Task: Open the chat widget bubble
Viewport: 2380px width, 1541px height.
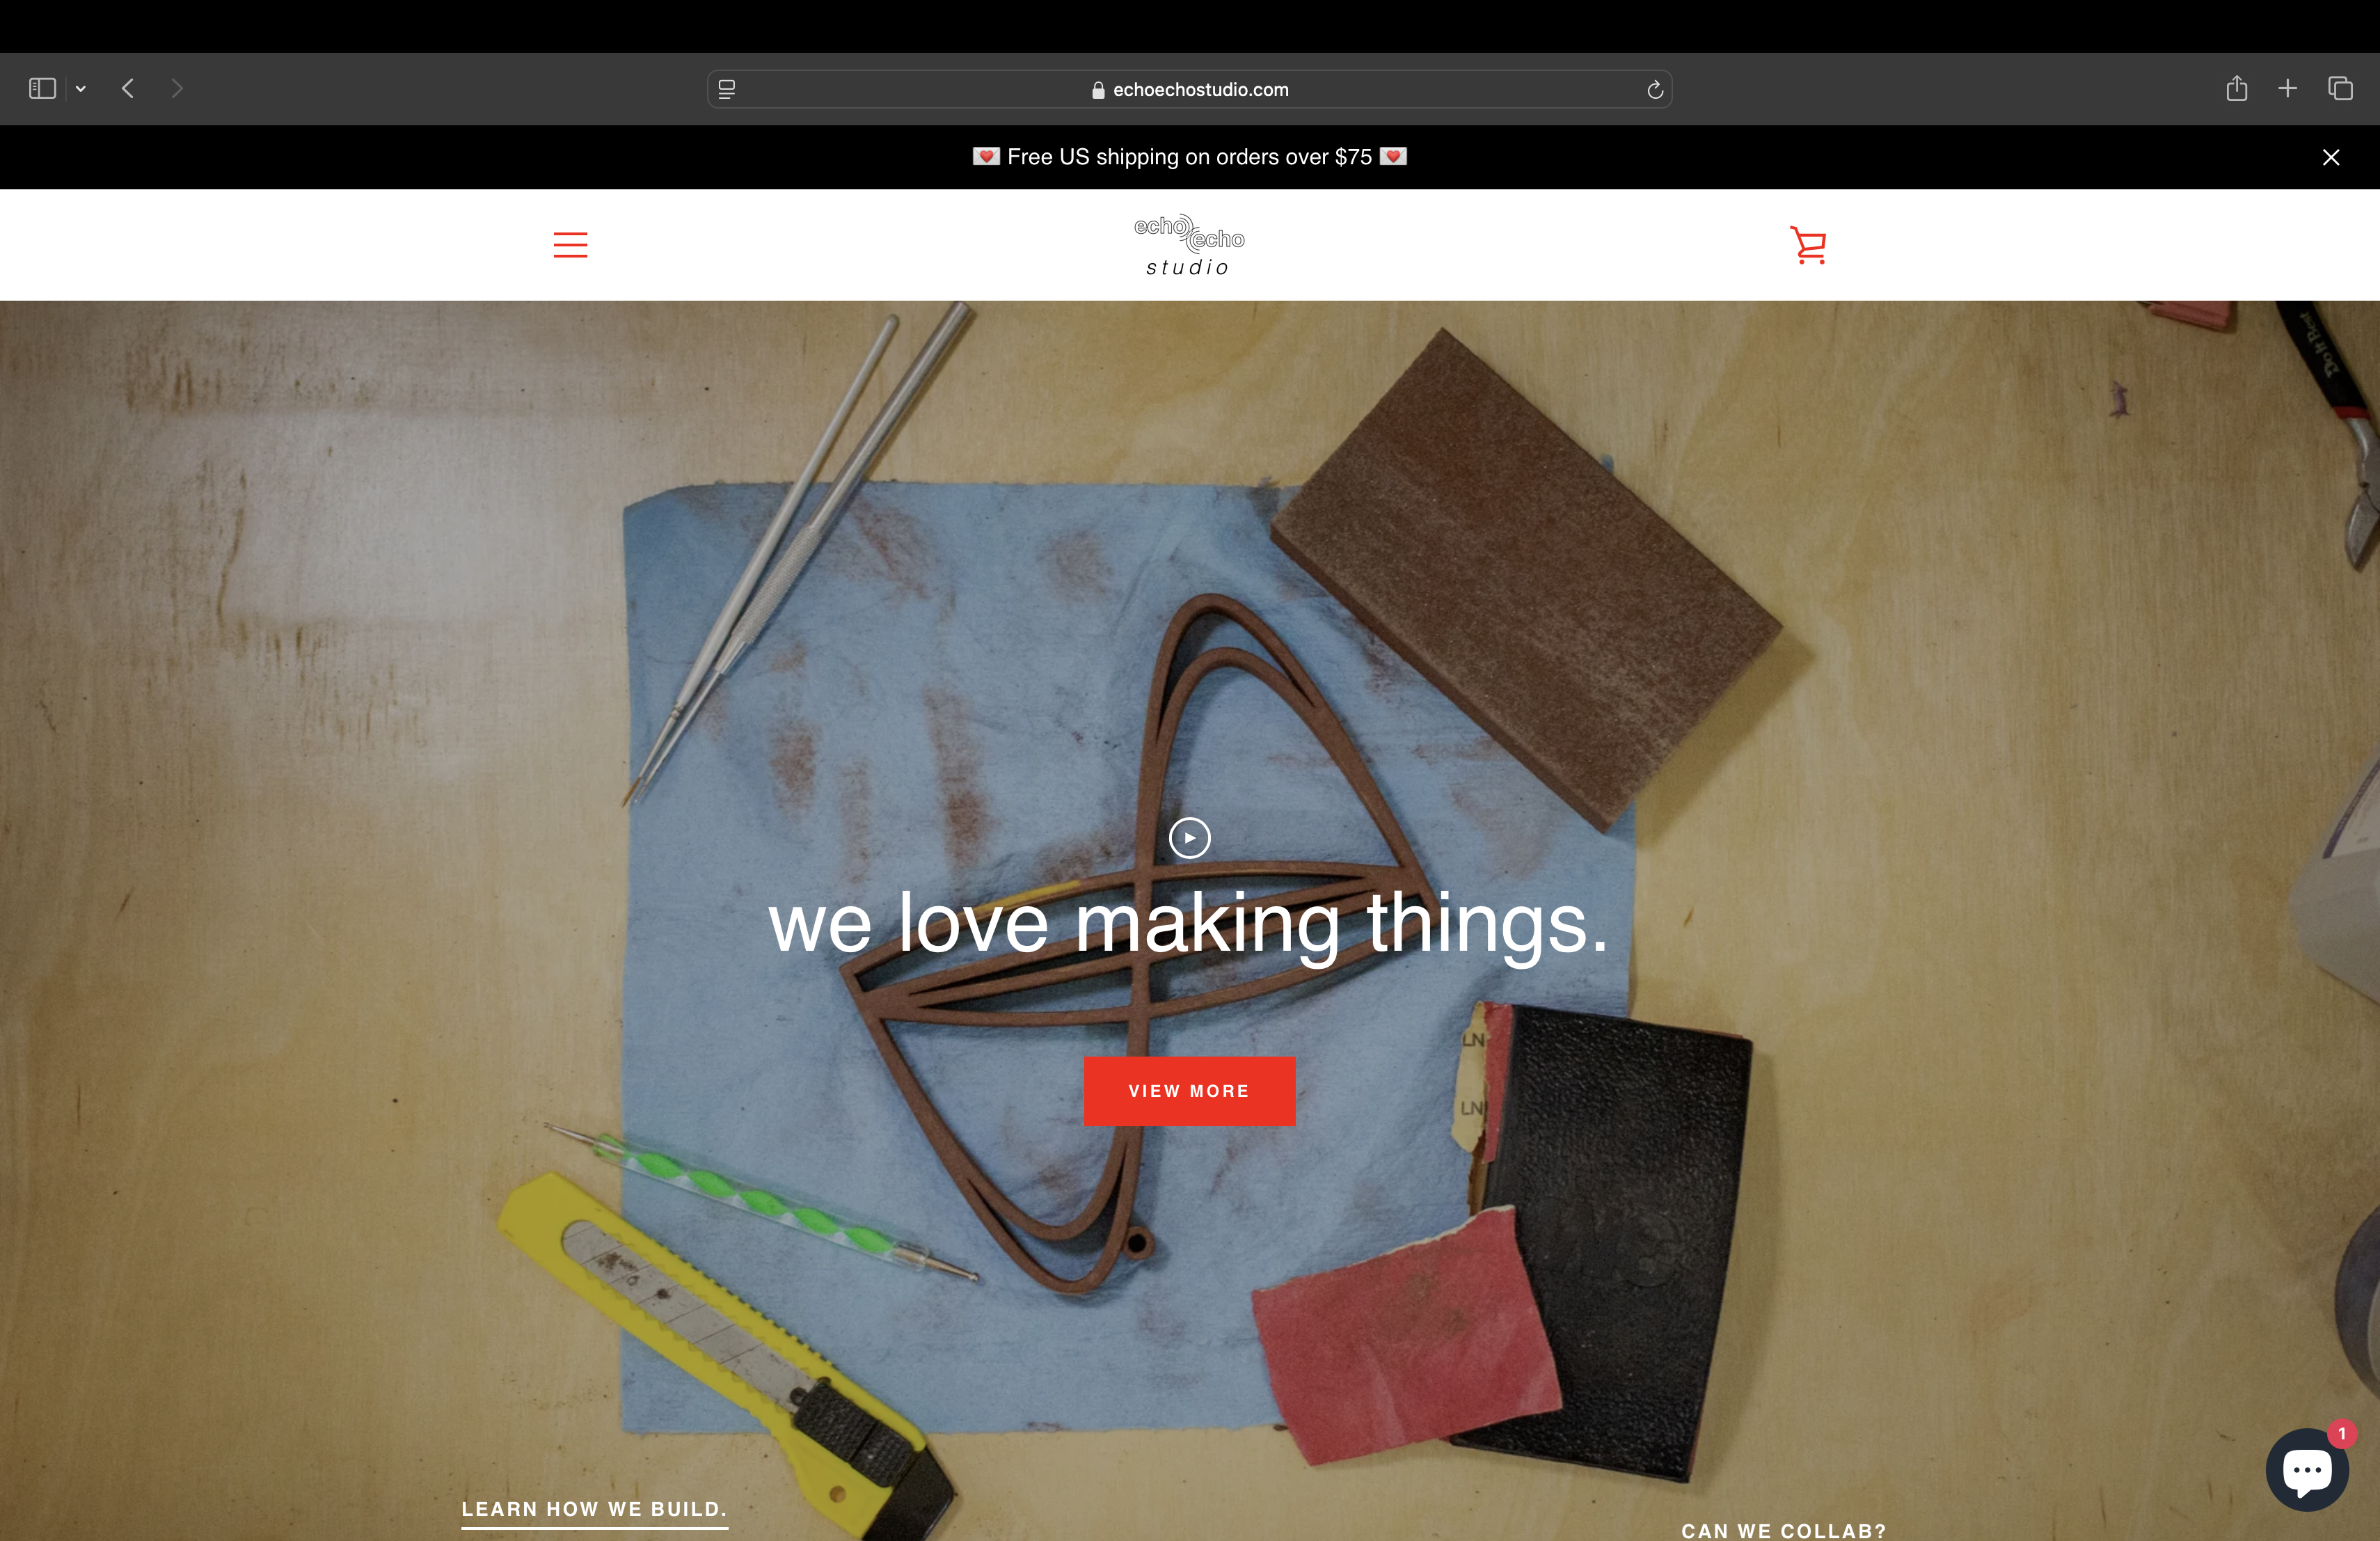Action: point(2307,1469)
